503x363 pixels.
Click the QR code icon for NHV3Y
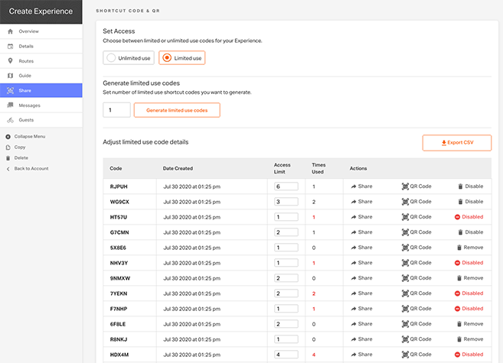coord(405,263)
